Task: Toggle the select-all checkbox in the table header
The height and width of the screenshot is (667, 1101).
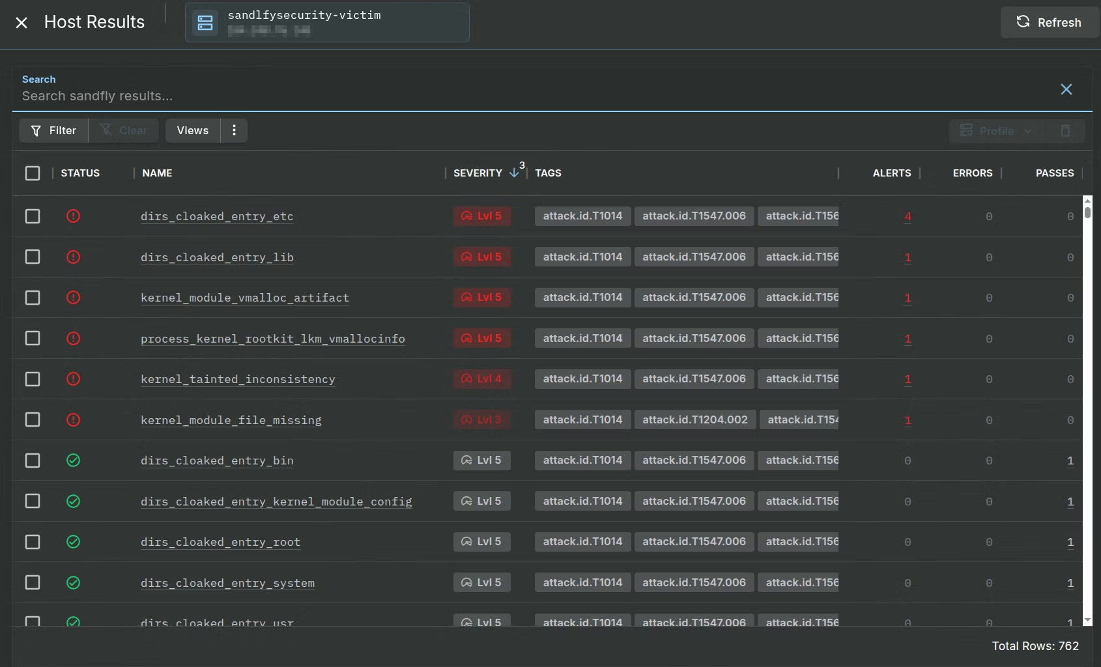Action: [33, 173]
